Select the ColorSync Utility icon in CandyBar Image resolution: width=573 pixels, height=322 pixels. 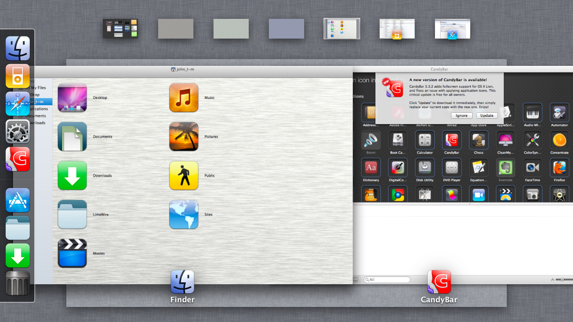[x=532, y=140]
